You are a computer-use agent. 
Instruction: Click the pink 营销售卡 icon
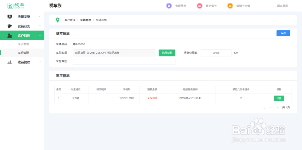coord(200,6)
